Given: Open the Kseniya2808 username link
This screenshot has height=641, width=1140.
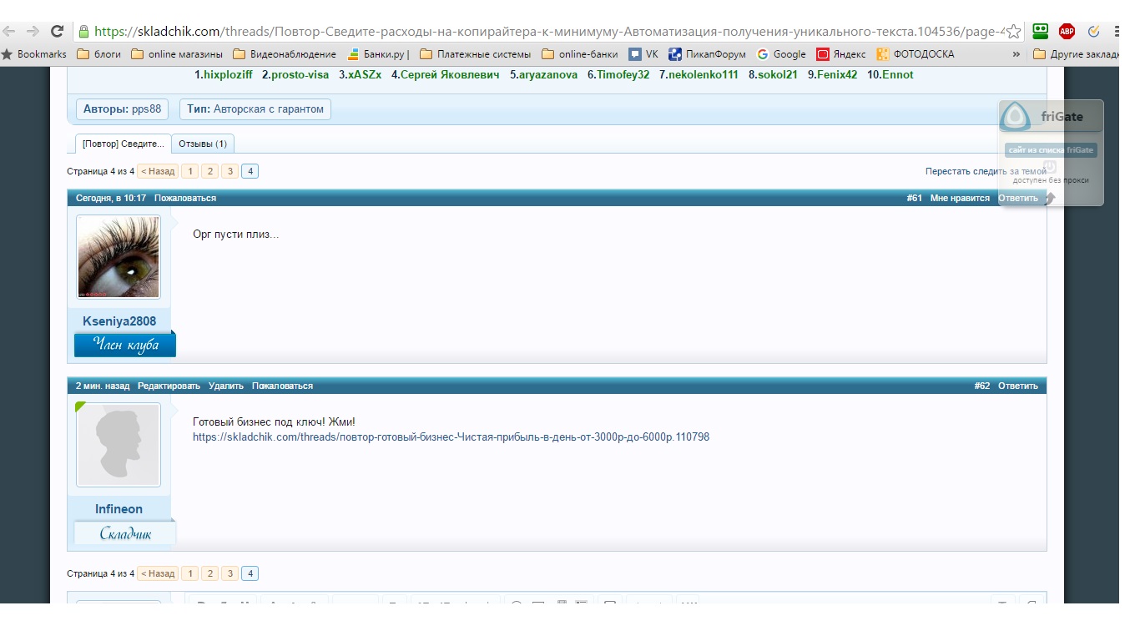Looking at the screenshot, I should 119,321.
